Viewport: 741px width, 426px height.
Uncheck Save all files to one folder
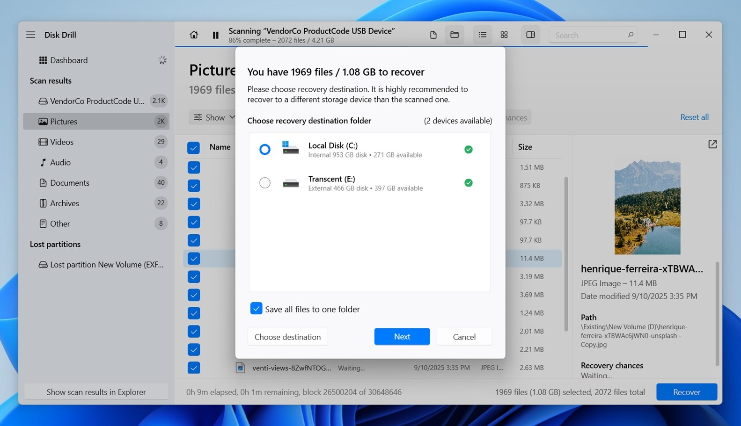[256, 309]
